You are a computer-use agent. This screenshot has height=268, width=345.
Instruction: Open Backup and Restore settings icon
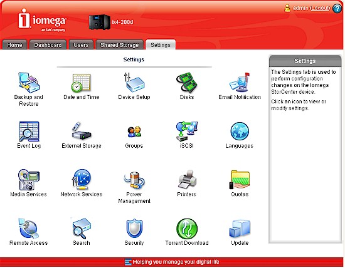coord(29,83)
